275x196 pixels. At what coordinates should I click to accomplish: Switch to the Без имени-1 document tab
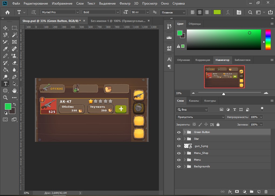[118, 21]
